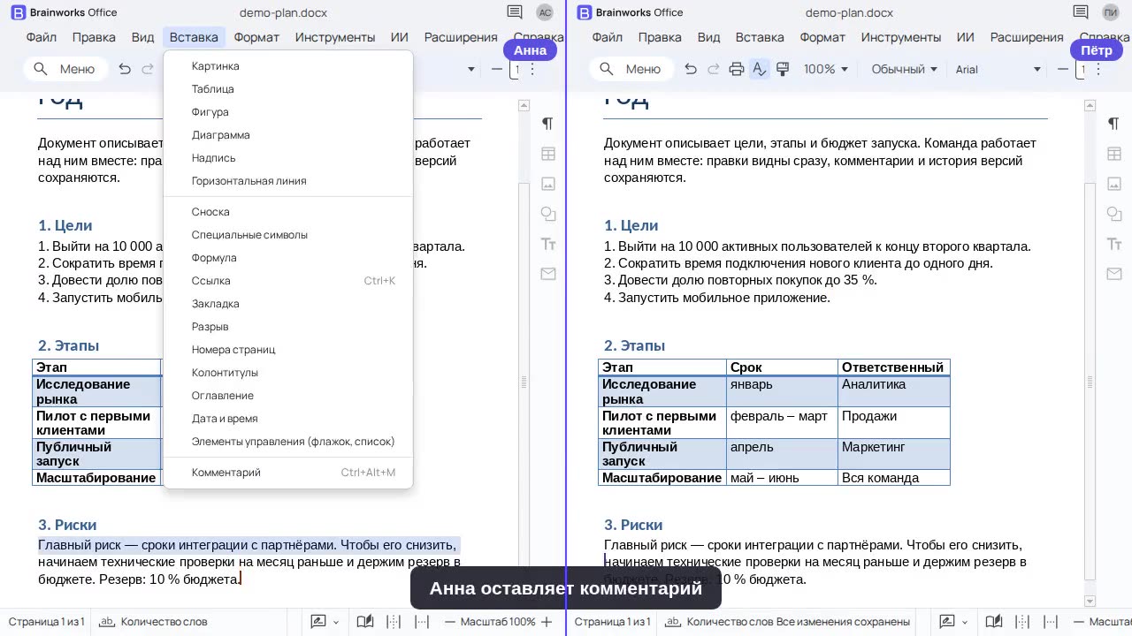Open mail merge envelope icon in Pyotr's window
Image resolution: width=1132 pixels, height=636 pixels.
point(1113,274)
